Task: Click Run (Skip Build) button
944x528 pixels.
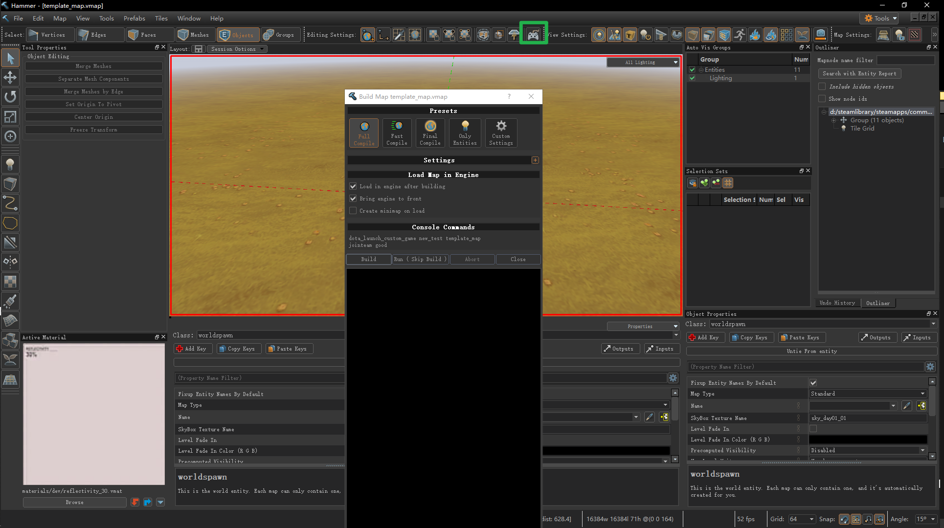Action: coord(420,259)
